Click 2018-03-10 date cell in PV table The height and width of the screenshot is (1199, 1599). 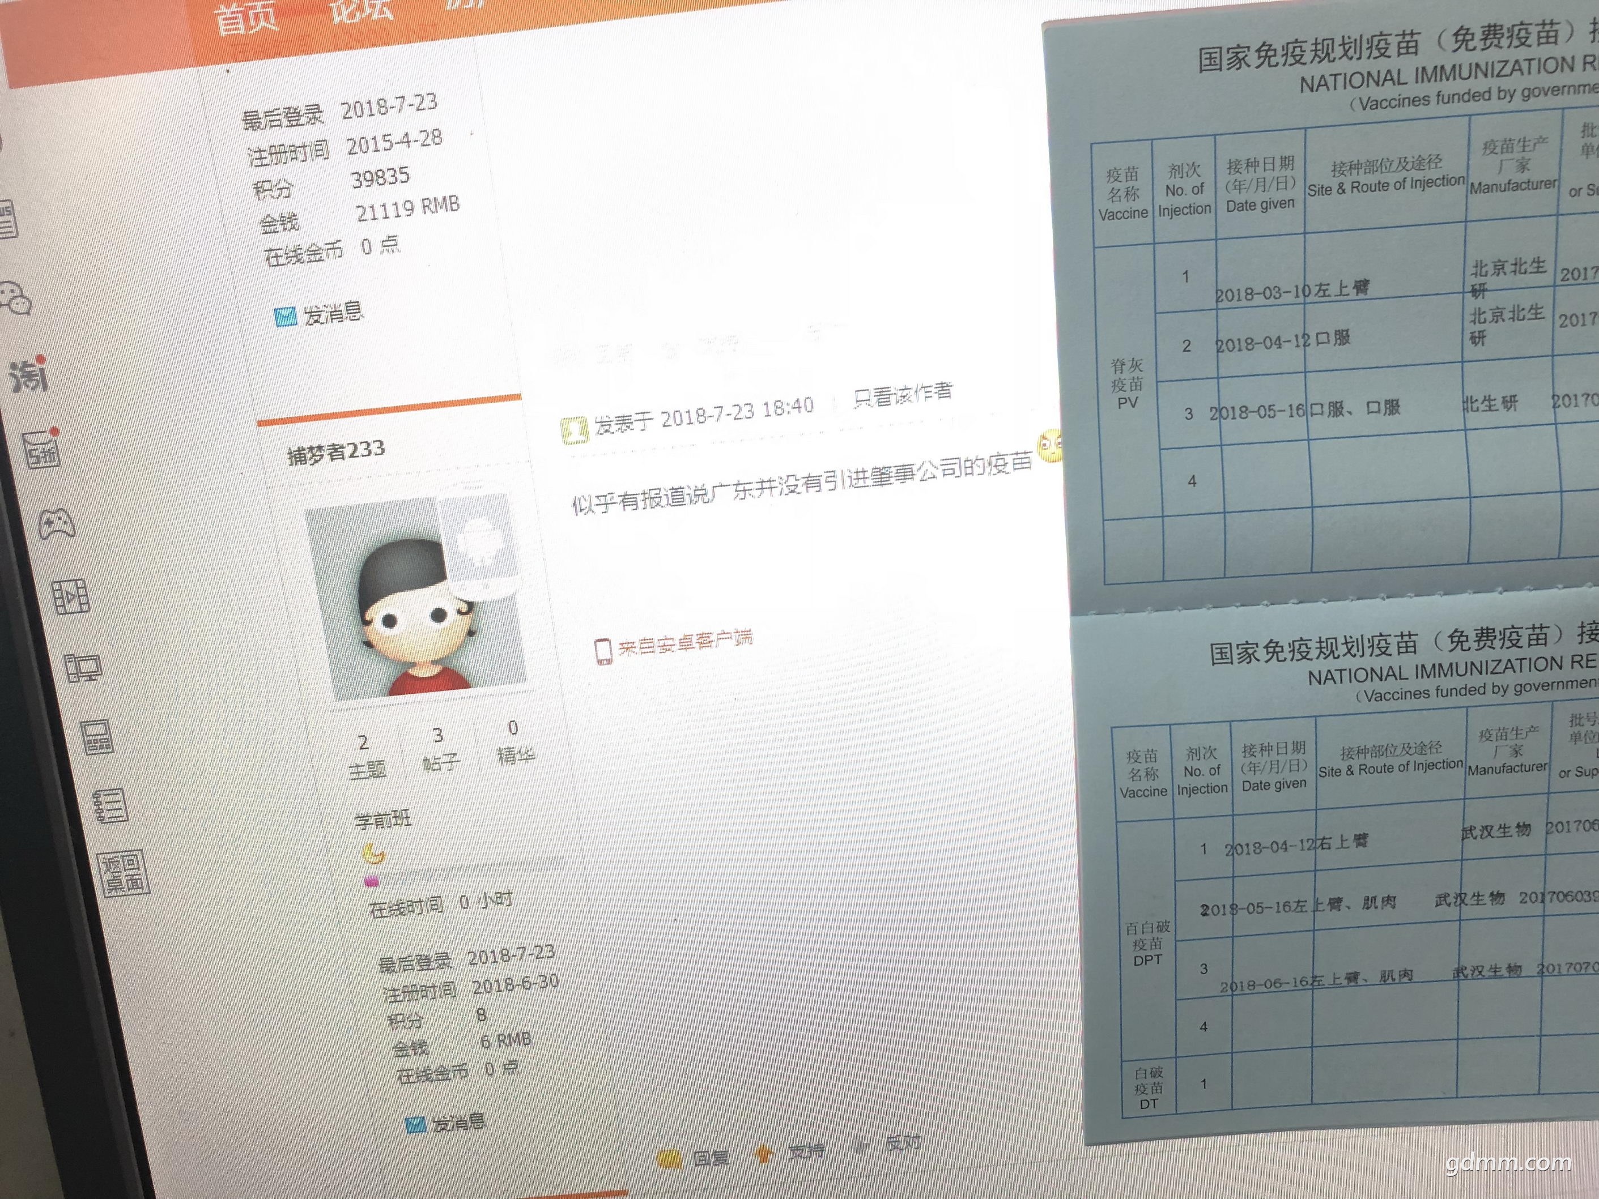click(x=1262, y=294)
